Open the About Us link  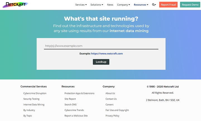[x=110, y=93]
